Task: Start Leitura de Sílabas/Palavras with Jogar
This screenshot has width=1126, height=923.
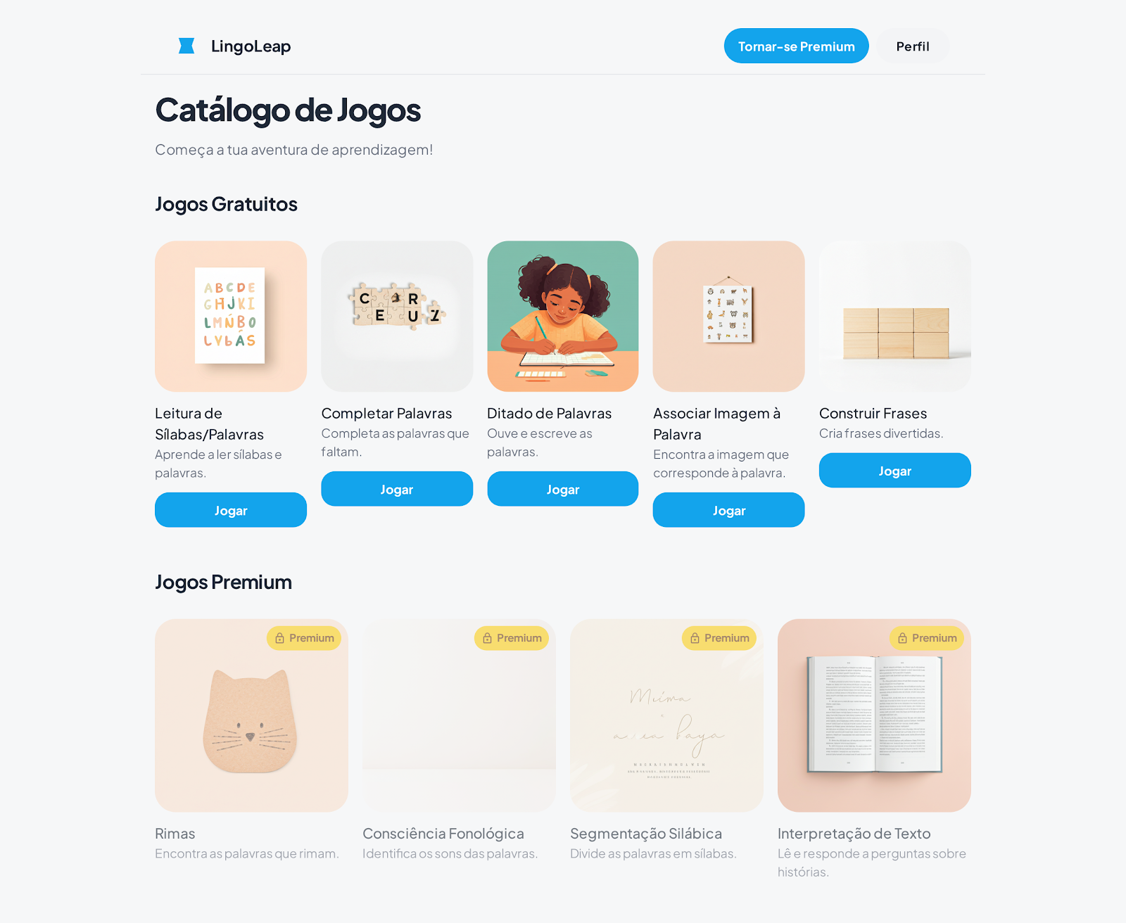Action: tap(231, 510)
